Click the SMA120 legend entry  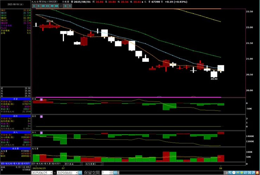15,20
